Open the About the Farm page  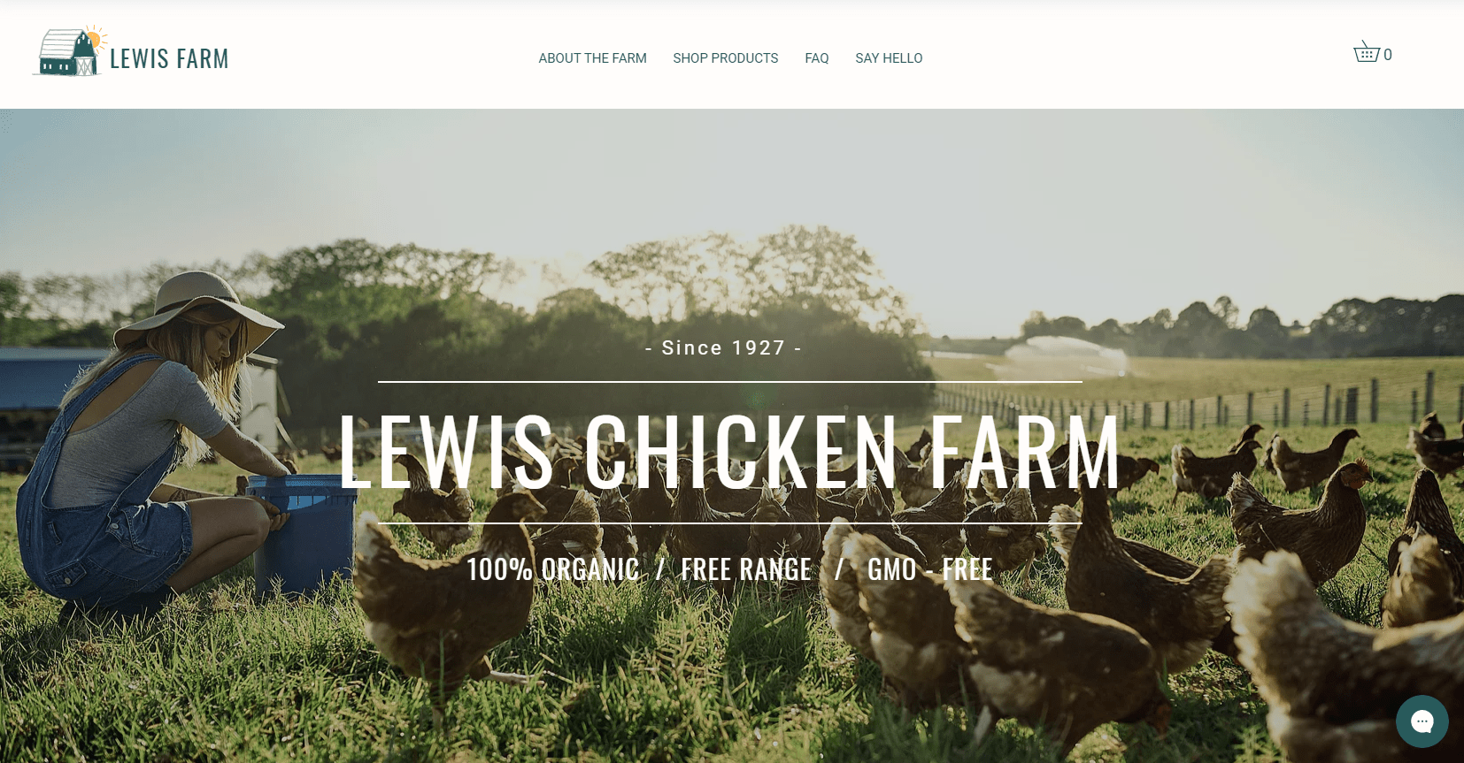click(x=592, y=58)
